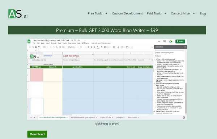Click the green Download button
Image resolution: width=217 pixels, height=139 pixels.
coord(37,134)
